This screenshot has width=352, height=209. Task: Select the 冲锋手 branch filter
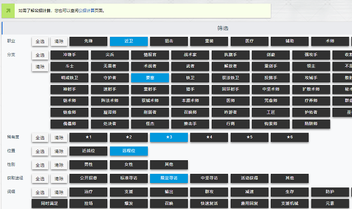tap(69, 55)
